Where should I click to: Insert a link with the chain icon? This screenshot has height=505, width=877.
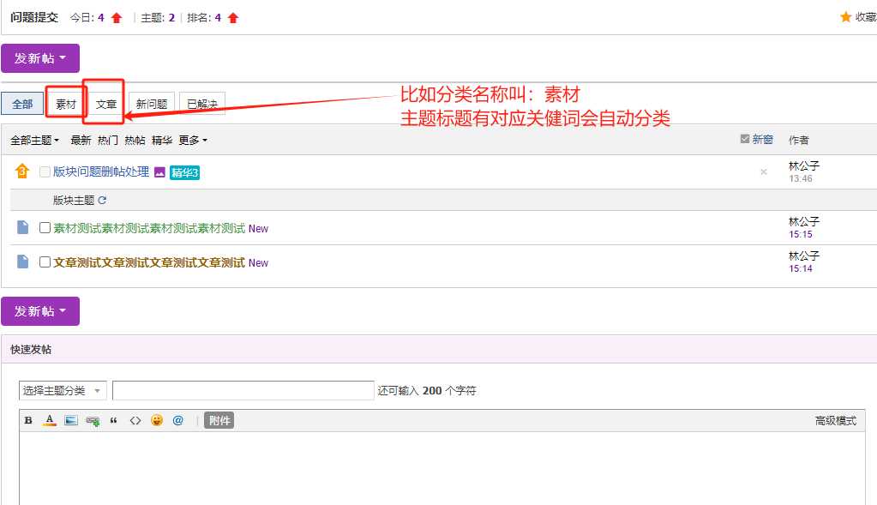93,421
